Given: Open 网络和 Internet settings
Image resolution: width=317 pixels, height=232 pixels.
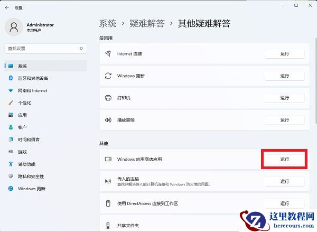Looking at the screenshot, I should click(45, 90).
